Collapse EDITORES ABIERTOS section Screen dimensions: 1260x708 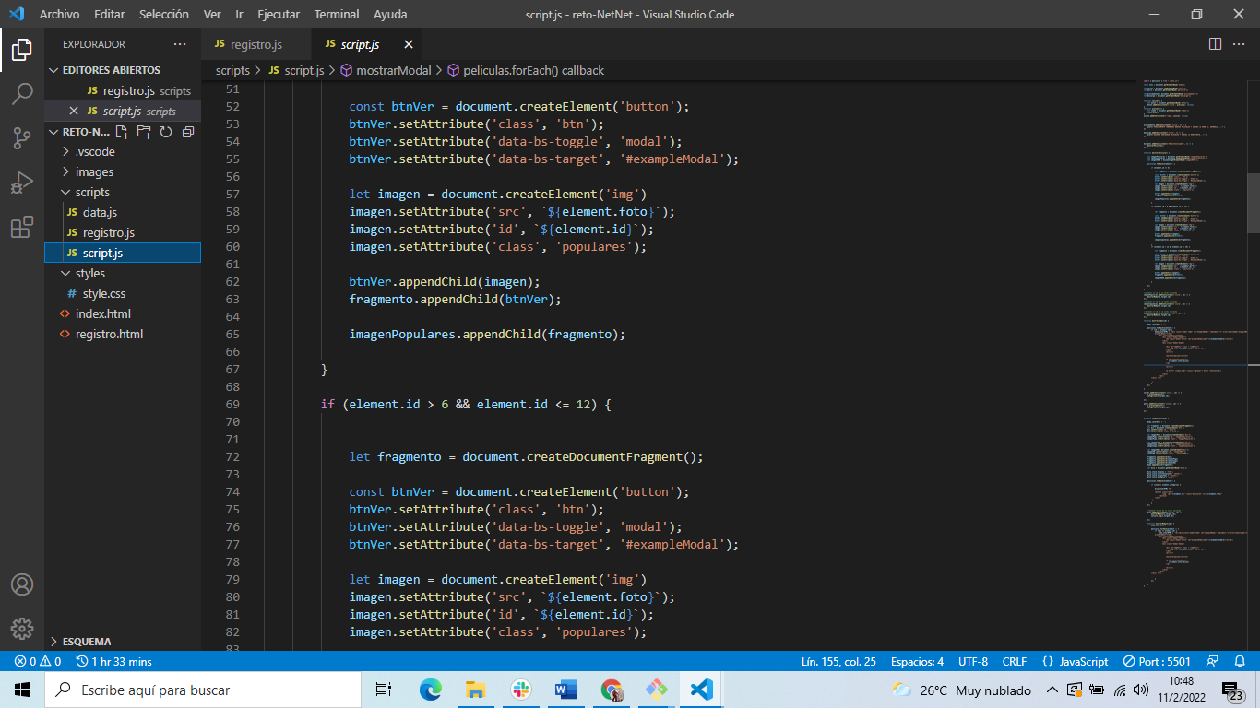pyautogui.click(x=123, y=70)
